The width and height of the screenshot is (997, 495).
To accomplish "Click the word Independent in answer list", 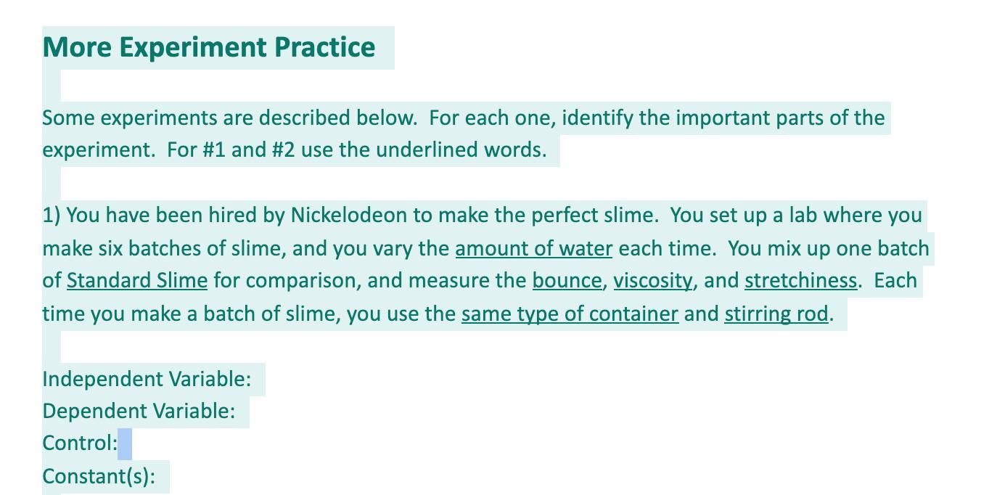I will pos(103,379).
